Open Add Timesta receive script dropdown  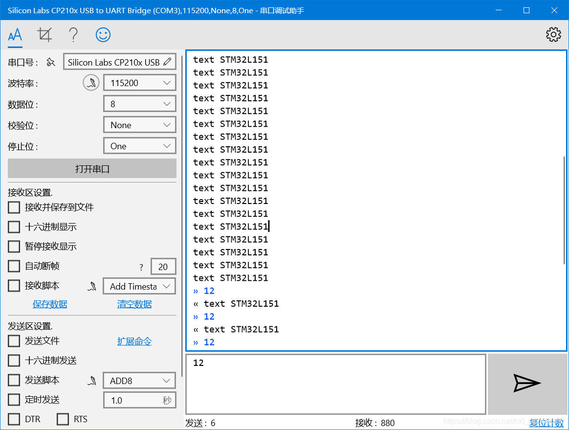(140, 287)
